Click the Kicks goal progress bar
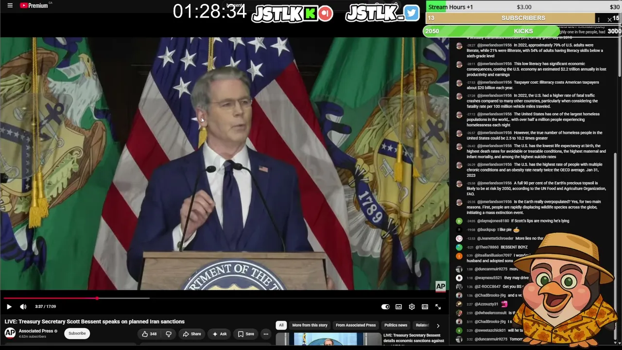The height and width of the screenshot is (350, 622). (522, 31)
